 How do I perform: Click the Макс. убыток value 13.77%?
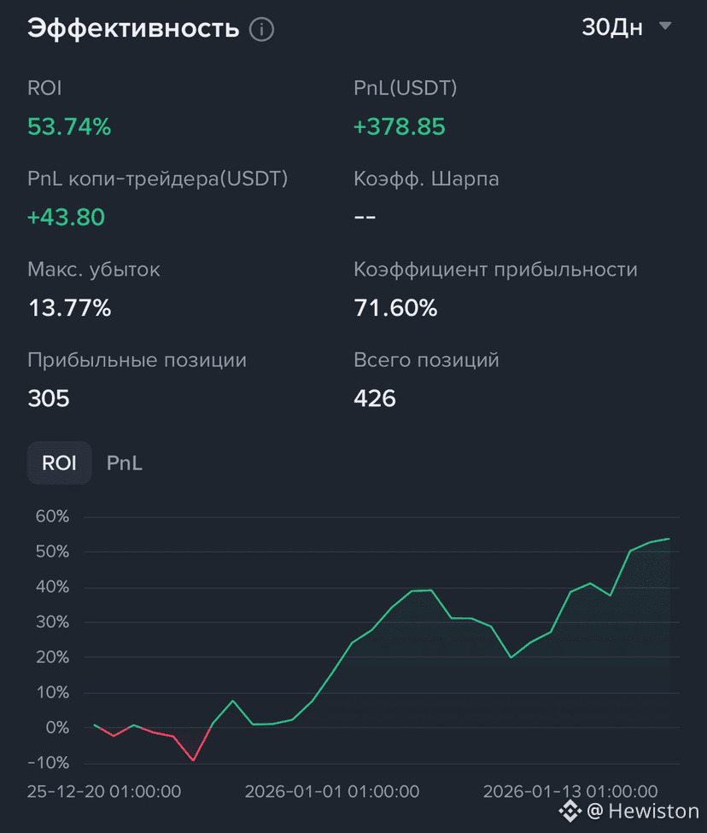(70, 307)
